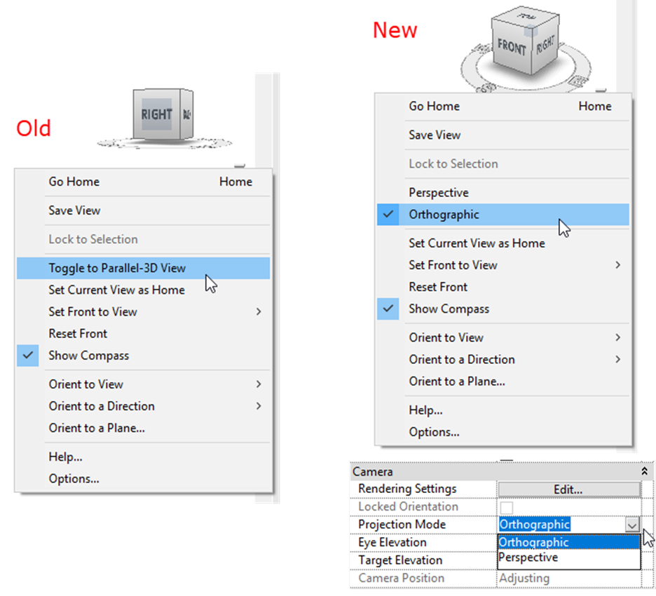Click the FRONT face of the new ViewCube
The width and height of the screenshot is (656, 596).
512,48
